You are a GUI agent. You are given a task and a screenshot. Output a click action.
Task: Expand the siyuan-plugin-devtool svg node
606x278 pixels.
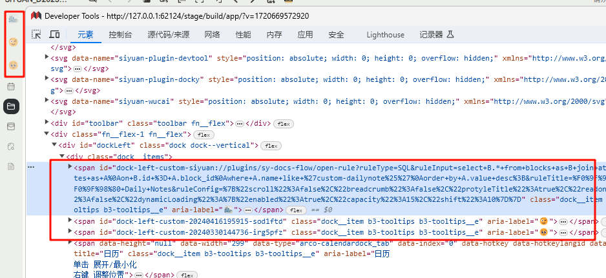(47, 57)
